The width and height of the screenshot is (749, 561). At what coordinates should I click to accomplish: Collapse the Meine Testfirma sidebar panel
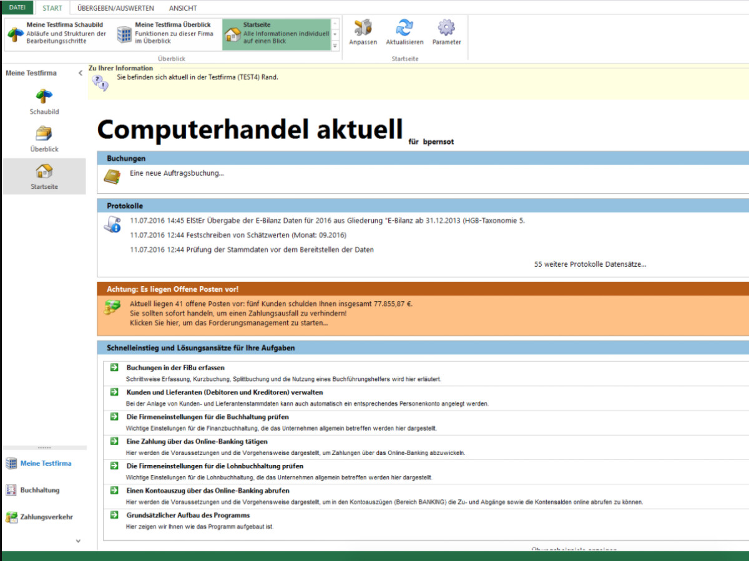80,73
